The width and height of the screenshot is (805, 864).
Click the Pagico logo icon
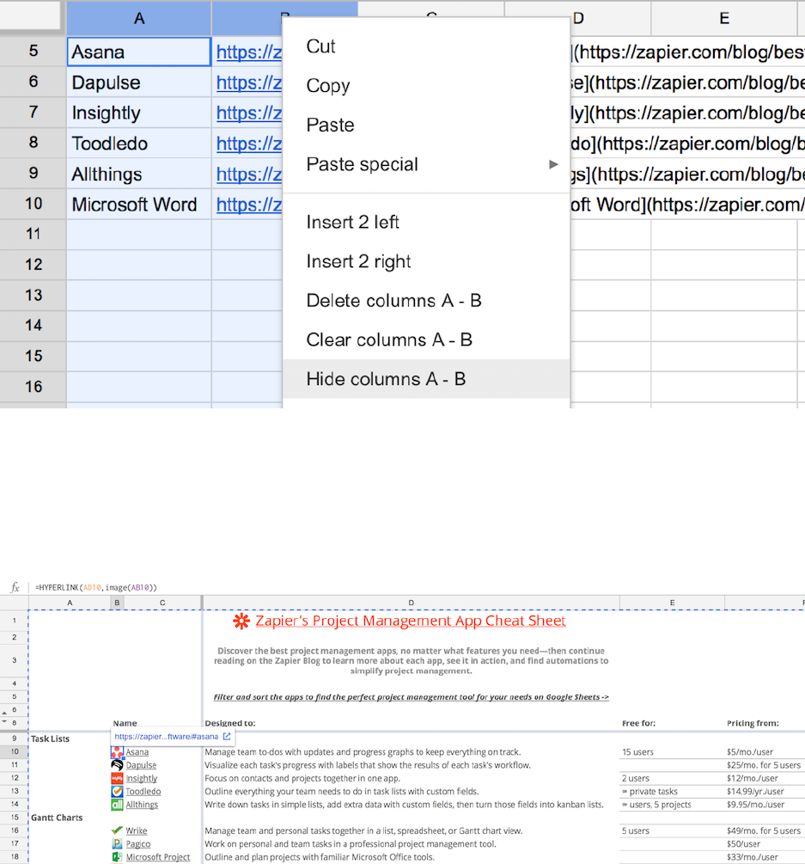click(117, 843)
